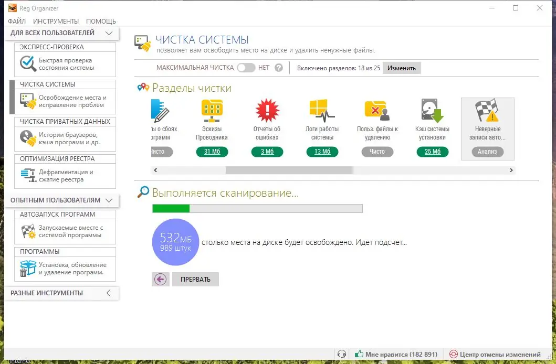
Task: Collapse the ОПЫТНЫМ ПОЛЬЗОВАТЕЛЯМ section
Action: click(x=109, y=200)
